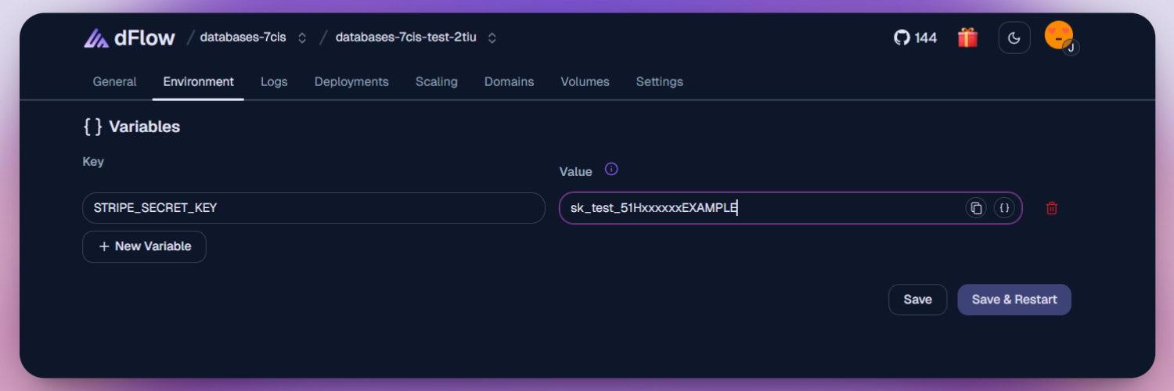Open the GitHub stars link
Viewport: 1174px width, 391px height.
coord(915,38)
